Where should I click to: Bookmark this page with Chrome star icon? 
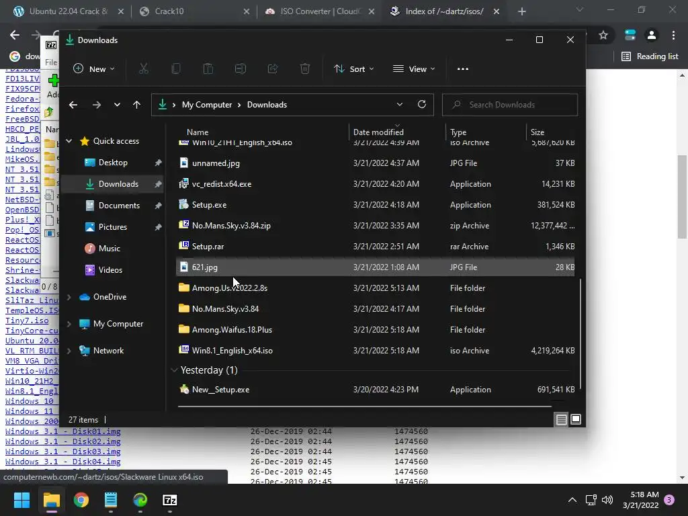[603, 35]
